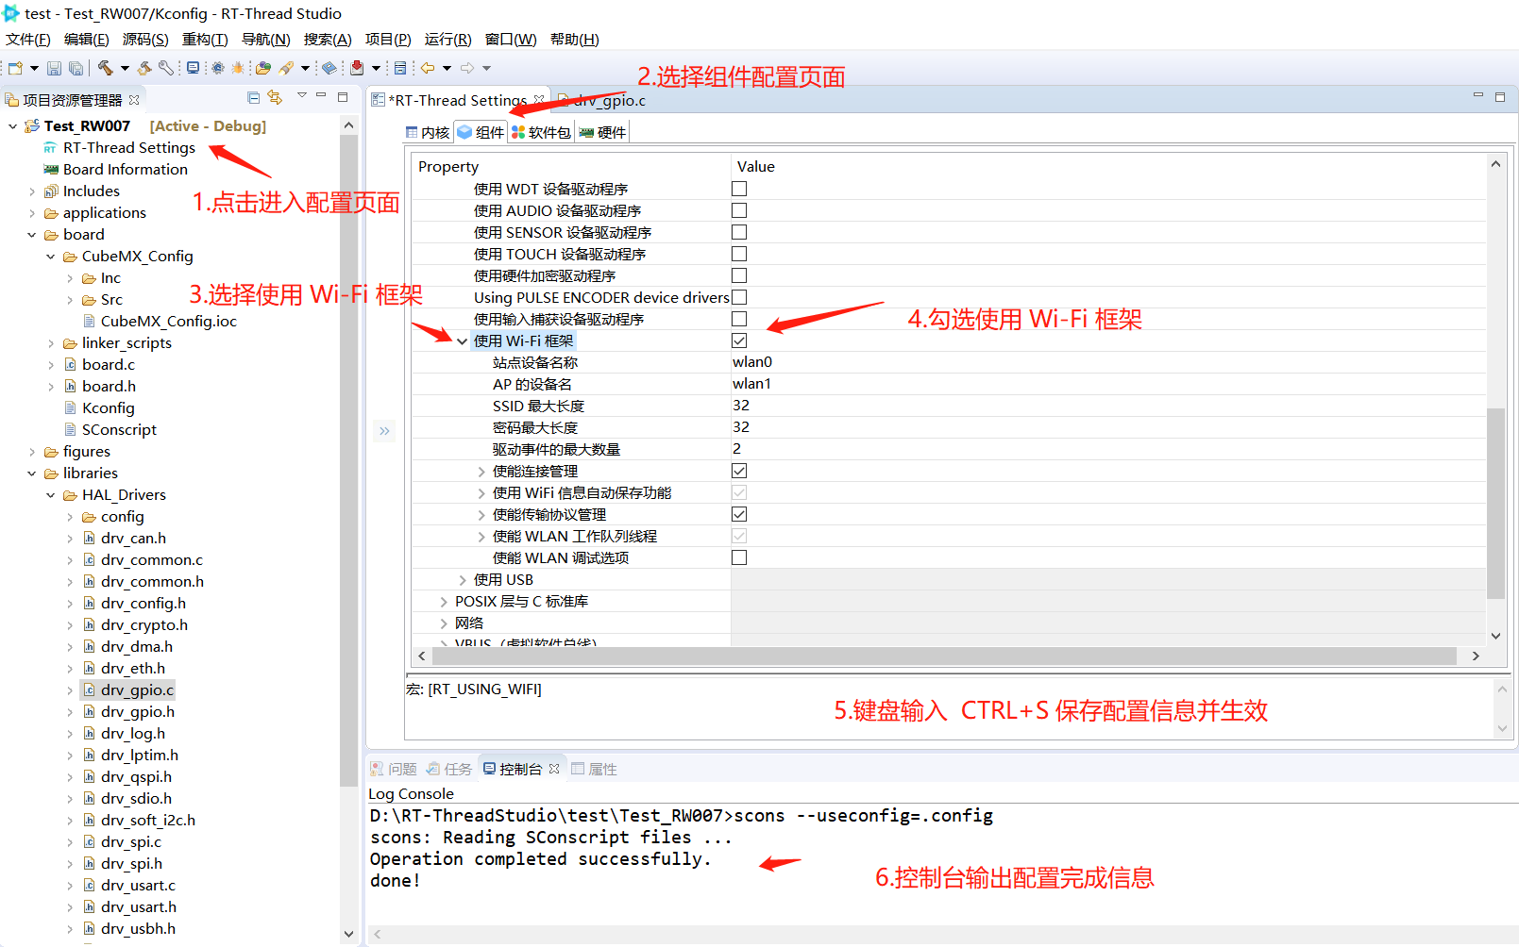Enable the 使用 TOUCH 设备驱动程序 checkbox

point(739,254)
